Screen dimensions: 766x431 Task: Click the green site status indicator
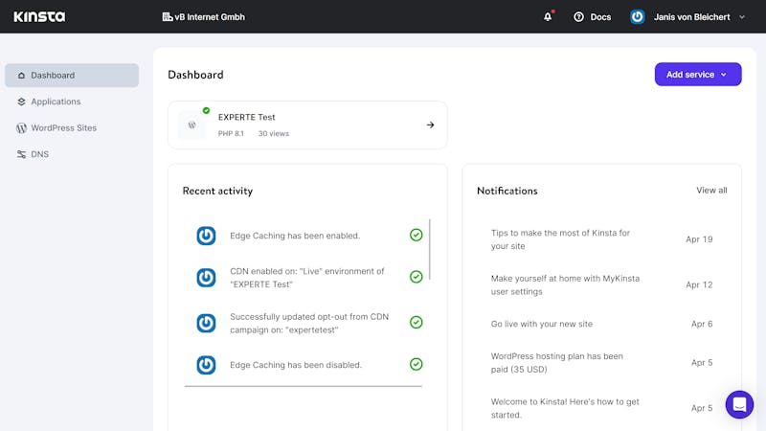coord(206,110)
